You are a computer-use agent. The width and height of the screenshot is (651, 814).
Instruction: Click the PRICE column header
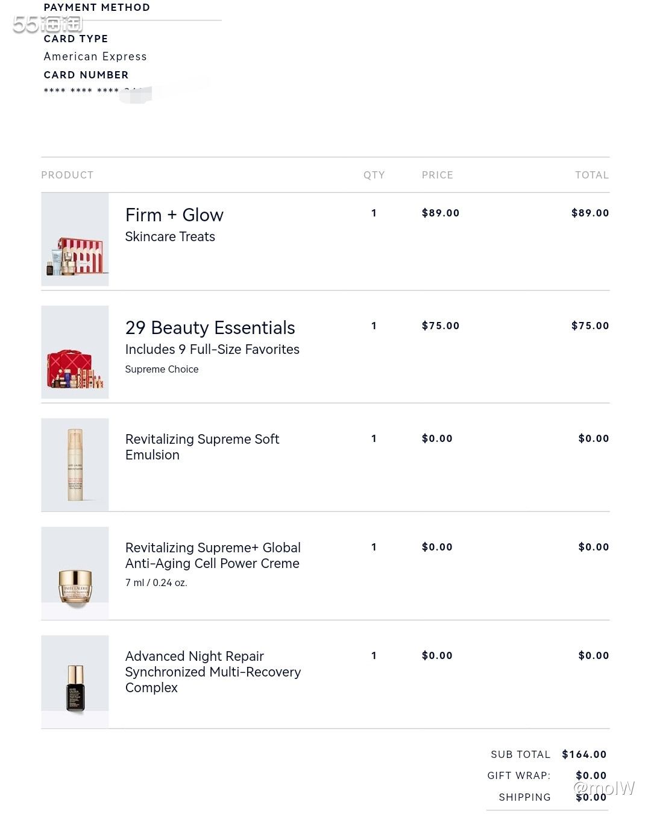point(437,175)
